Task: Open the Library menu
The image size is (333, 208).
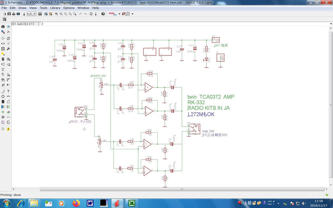Action: [x=55, y=8]
